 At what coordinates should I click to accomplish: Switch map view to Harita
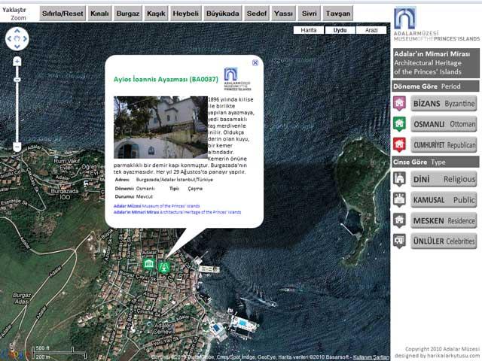[309, 30]
